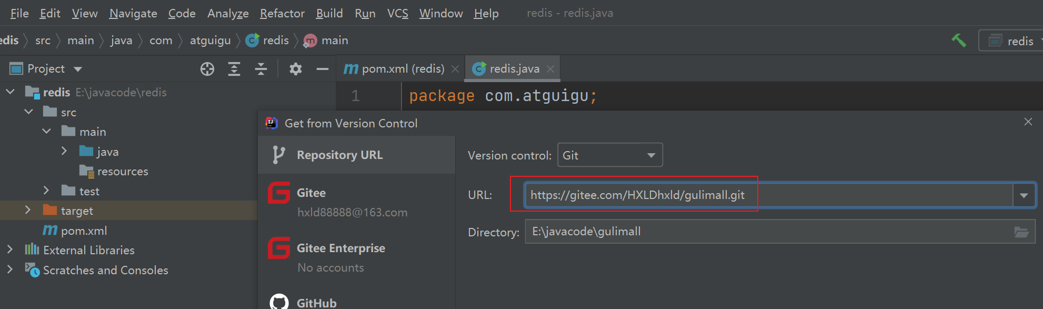The image size is (1043, 309).
Task: Click line number 1 in the gutter
Action: click(x=356, y=96)
